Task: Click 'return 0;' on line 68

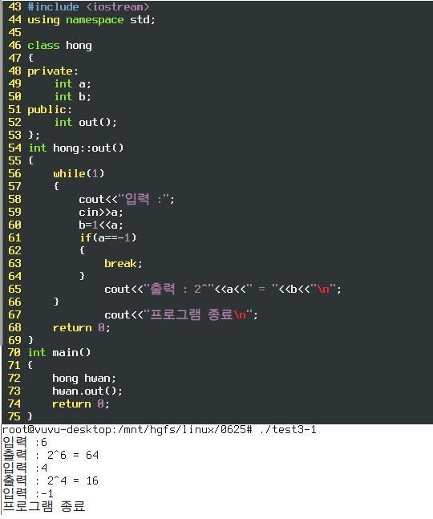Action: point(81,328)
